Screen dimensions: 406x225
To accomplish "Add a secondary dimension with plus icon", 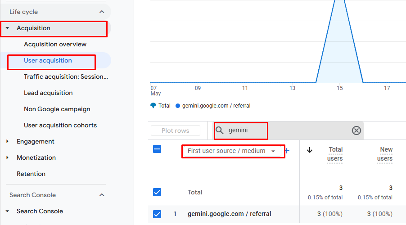I will click(x=287, y=151).
